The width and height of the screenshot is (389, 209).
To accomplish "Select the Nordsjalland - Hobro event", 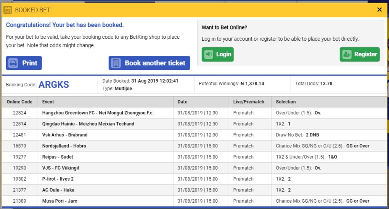I will (64, 146).
